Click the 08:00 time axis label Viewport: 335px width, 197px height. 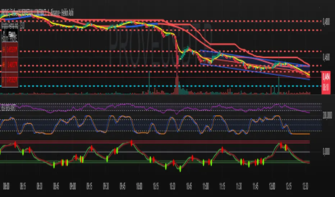[6, 187]
